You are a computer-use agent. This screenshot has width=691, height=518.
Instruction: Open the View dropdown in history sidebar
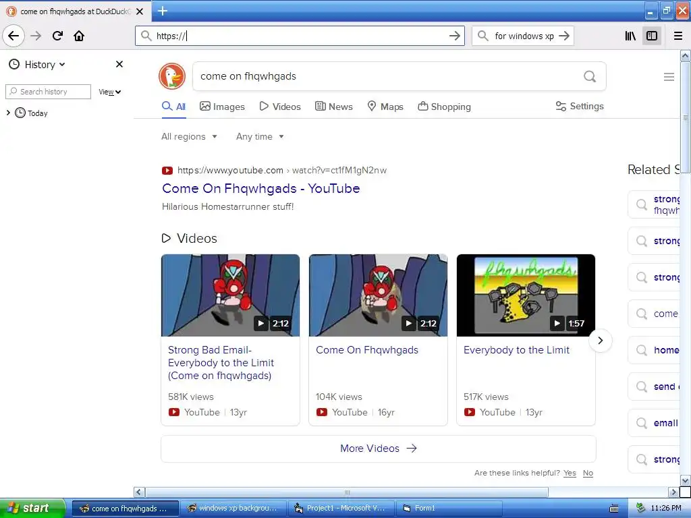tap(110, 92)
